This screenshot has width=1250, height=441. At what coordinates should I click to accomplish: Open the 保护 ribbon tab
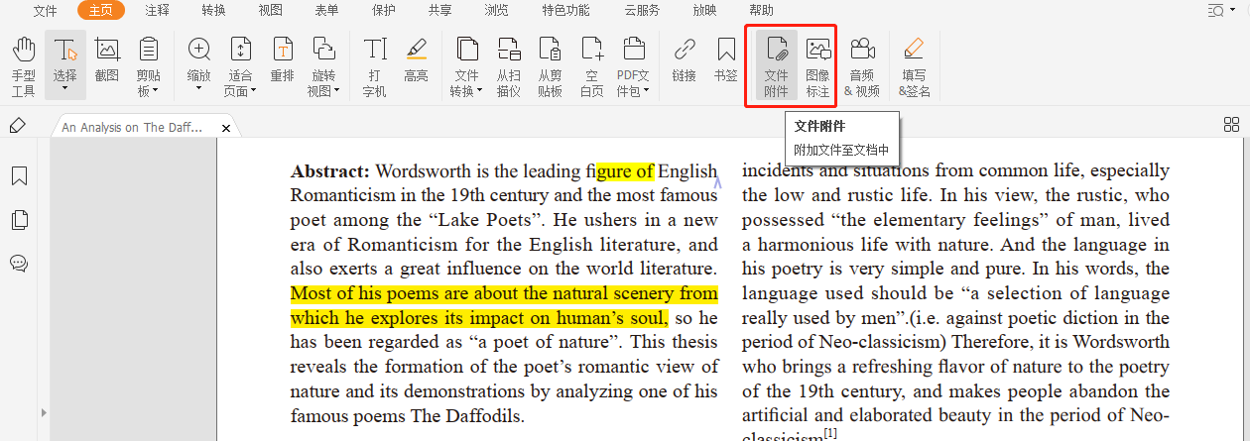(383, 11)
